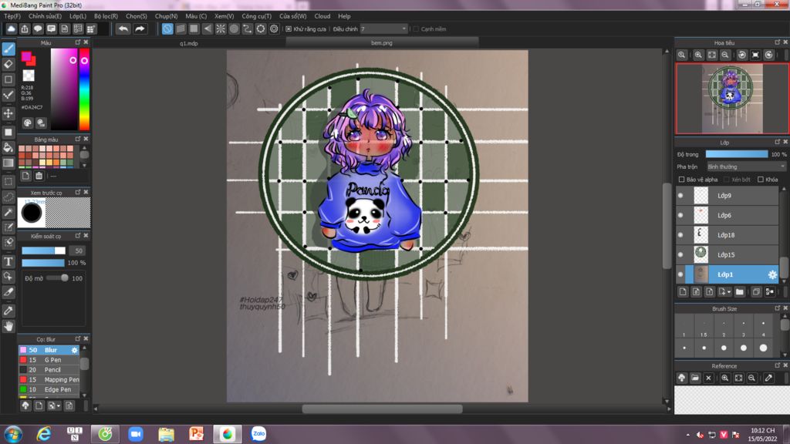The width and height of the screenshot is (790, 444).
Task: Open the Công cụ(T) menu
Action: [256, 16]
